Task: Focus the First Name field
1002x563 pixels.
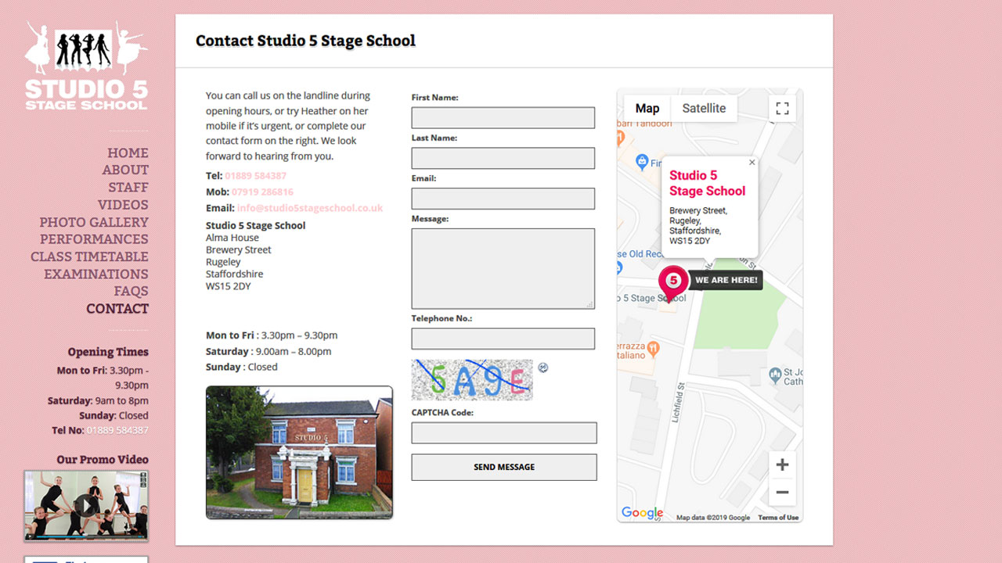Action: pyautogui.click(x=503, y=118)
